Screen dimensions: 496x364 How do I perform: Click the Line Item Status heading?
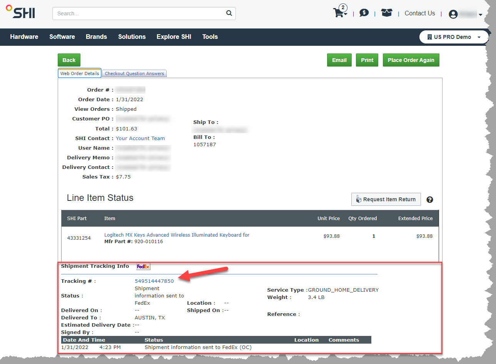click(x=100, y=198)
